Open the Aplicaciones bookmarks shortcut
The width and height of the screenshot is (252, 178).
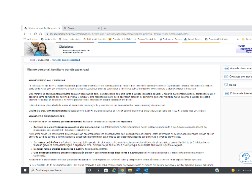point(31,39)
